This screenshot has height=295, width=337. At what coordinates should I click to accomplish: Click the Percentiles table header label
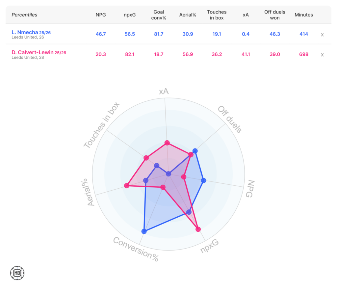pyautogui.click(x=24, y=15)
